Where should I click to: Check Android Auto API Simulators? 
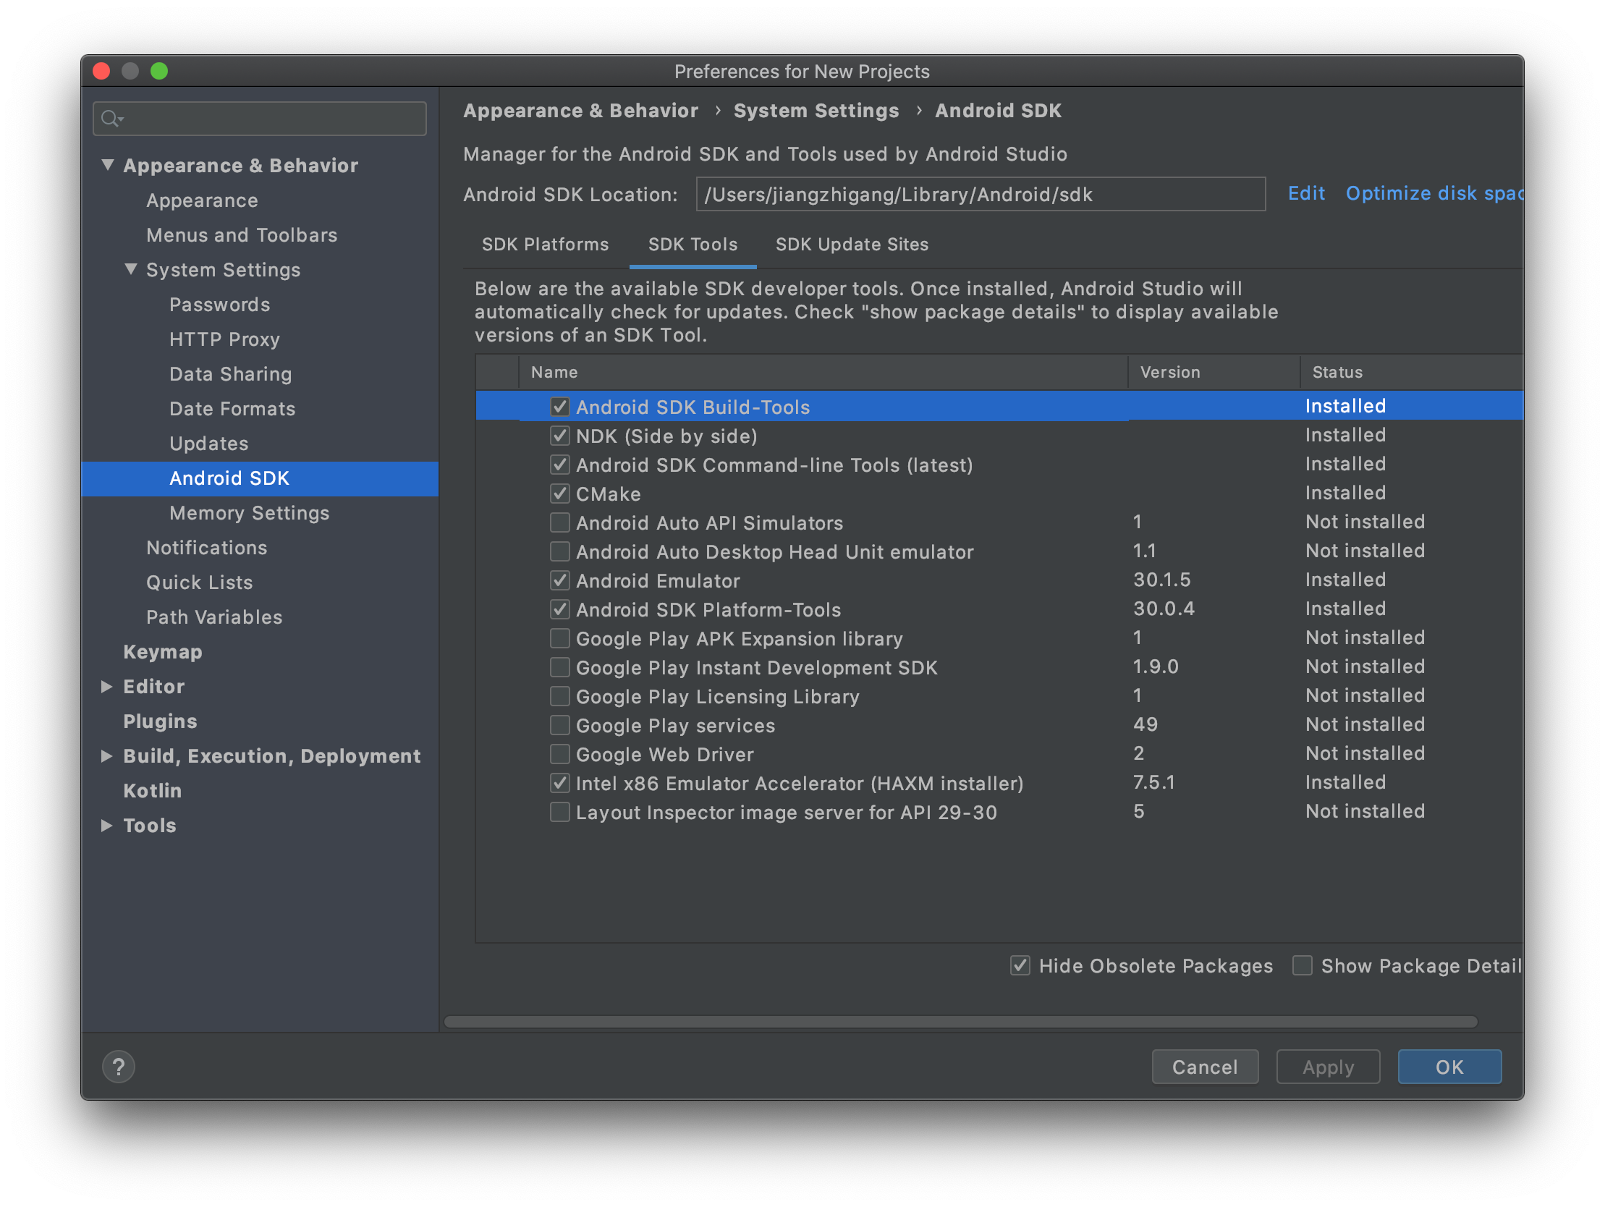point(559,522)
